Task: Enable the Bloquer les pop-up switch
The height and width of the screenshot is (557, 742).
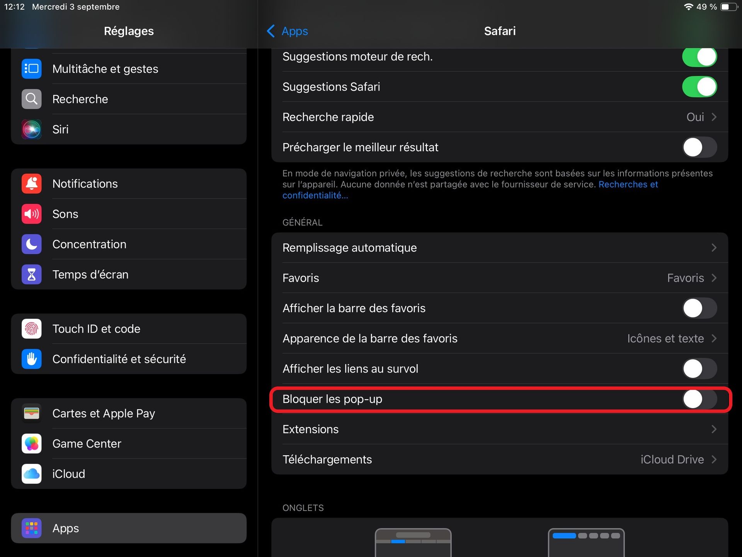Action: pyautogui.click(x=699, y=399)
